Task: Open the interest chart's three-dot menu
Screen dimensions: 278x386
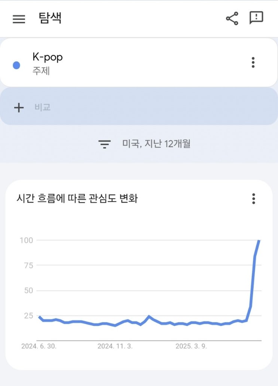Action: click(x=253, y=198)
